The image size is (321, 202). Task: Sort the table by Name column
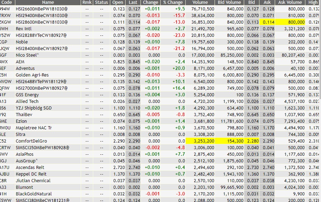48,2
